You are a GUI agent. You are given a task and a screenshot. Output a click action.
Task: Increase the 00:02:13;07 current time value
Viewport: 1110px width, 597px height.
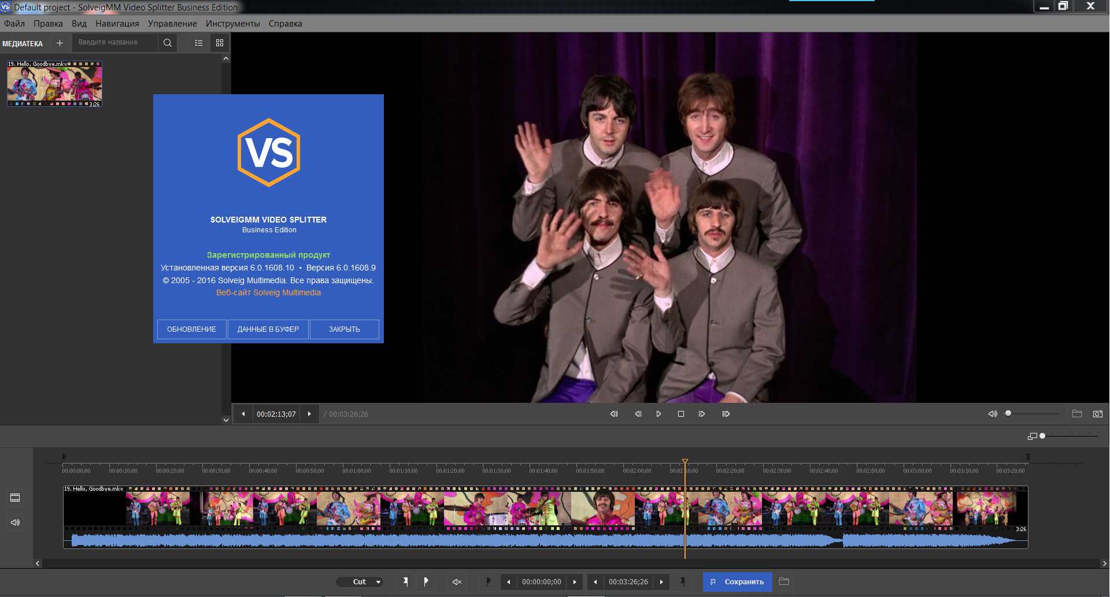point(309,414)
